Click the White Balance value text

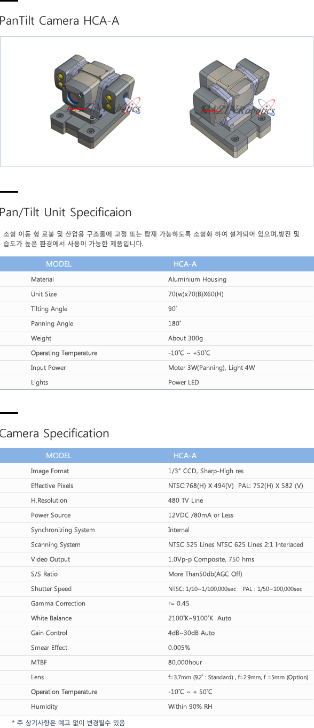tap(200, 618)
